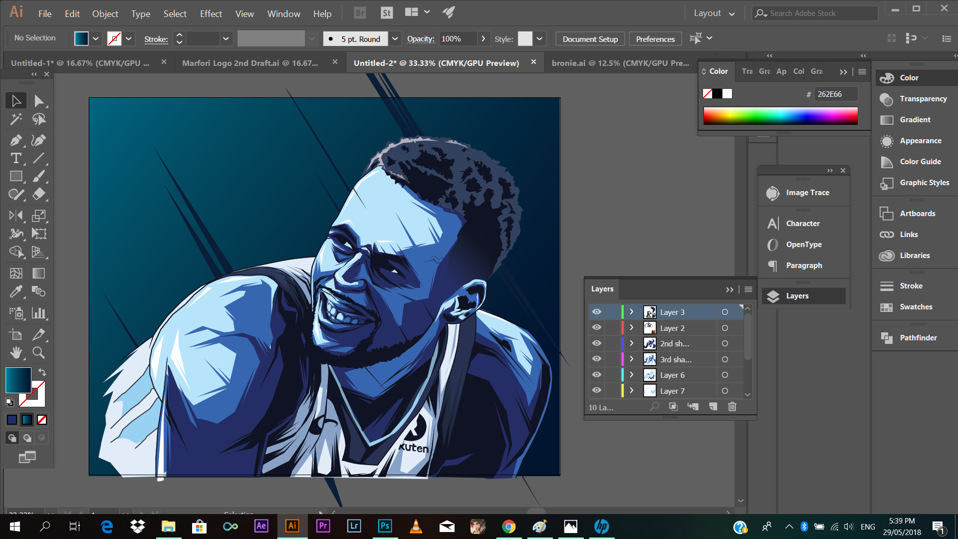Select the Artboard tool
958x539 pixels.
coord(16,334)
